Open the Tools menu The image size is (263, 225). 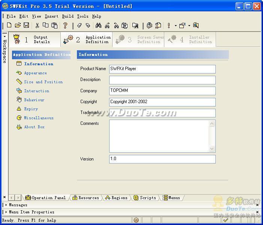coord(83,16)
